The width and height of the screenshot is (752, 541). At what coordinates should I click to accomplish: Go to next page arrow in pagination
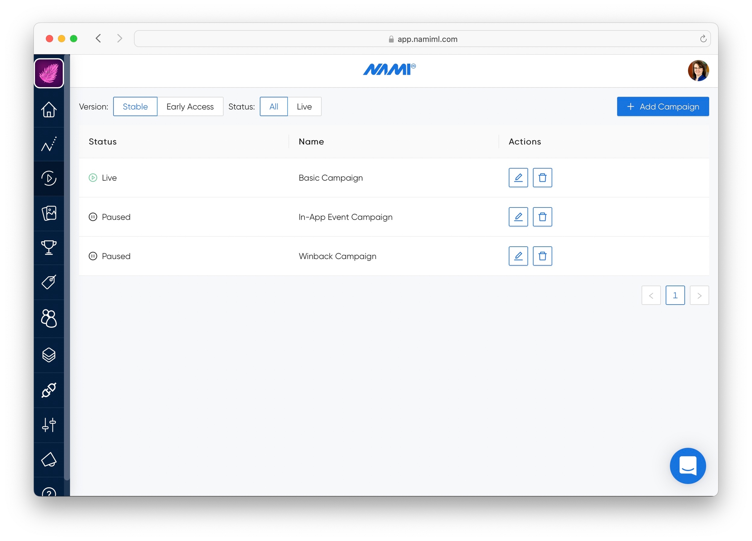699,295
